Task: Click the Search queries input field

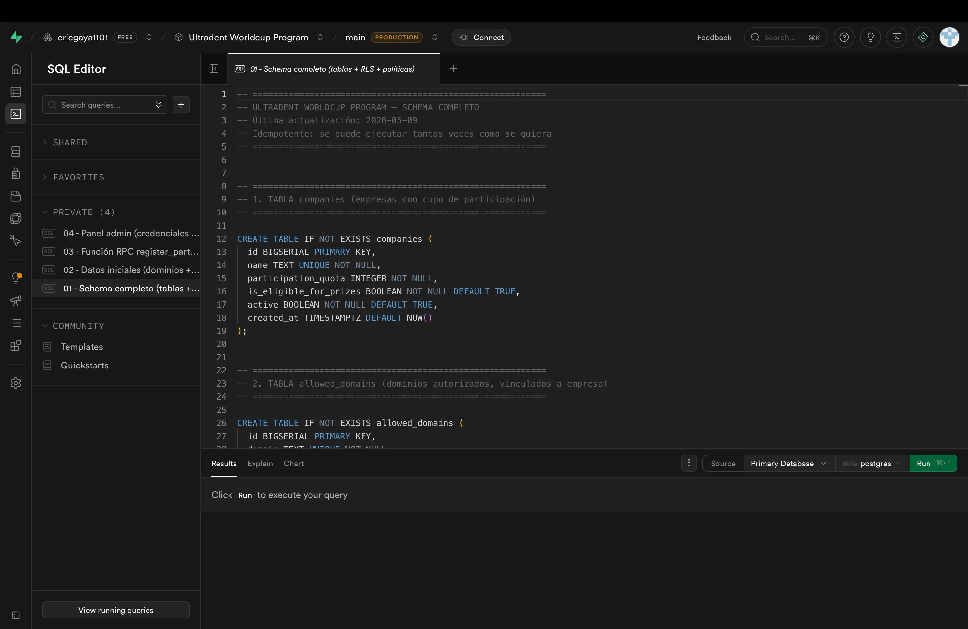Action: 104,105
